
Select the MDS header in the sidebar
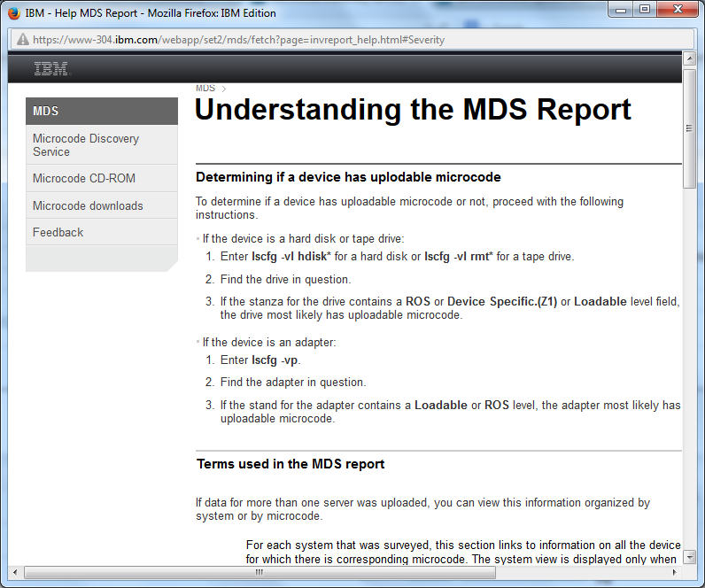(x=101, y=112)
